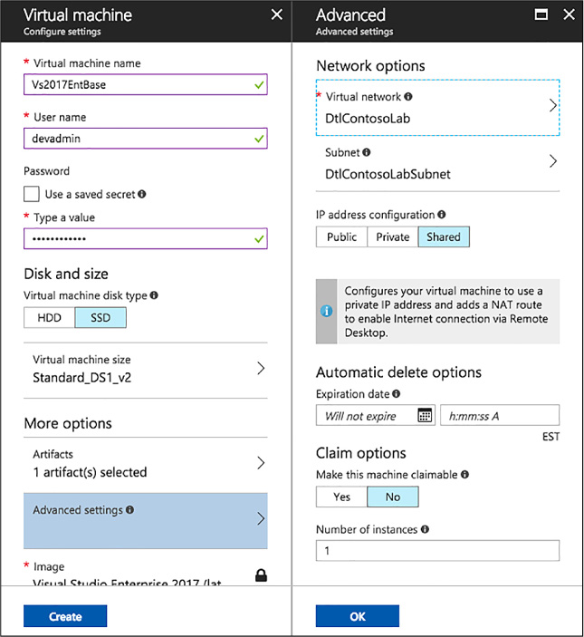
Task: Expand the Subnet DtlContosoLabSubnet selector
Action: click(437, 163)
